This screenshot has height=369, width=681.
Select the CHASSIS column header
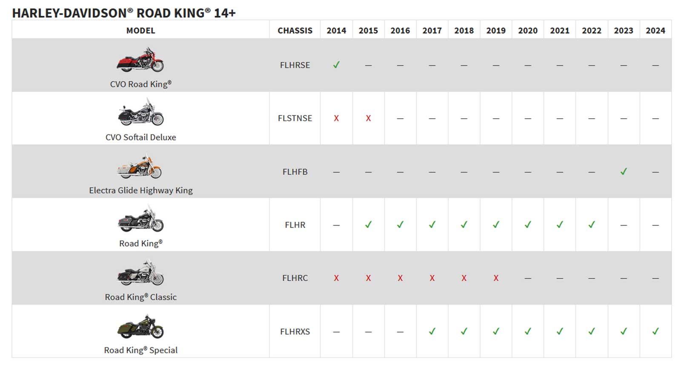click(295, 31)
